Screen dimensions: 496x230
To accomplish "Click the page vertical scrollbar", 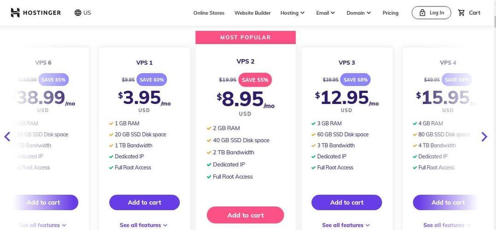I will [x=494, y=115].
